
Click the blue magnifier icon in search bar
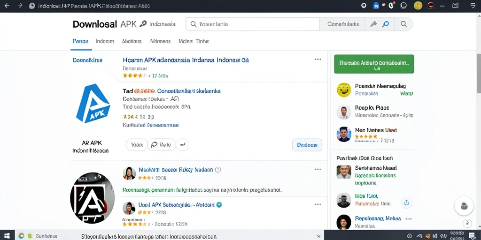386,24
